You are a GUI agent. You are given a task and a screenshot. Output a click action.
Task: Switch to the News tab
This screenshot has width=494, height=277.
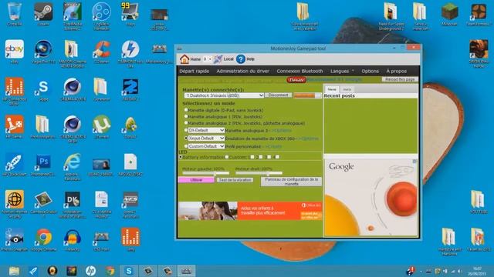(x=332, y=89)
